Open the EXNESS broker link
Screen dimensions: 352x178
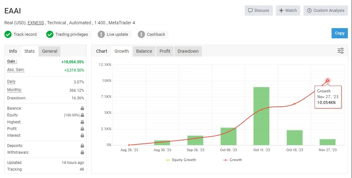click(36, 23)
